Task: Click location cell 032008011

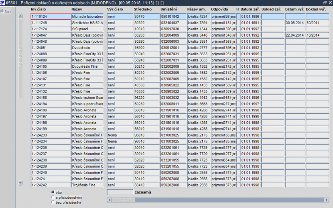Action: (x=173, y=104)
